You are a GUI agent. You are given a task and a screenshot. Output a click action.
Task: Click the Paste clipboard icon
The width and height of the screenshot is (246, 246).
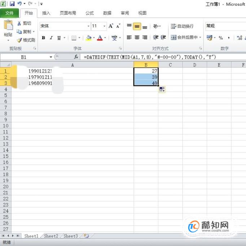pos(8,25)
